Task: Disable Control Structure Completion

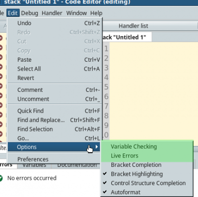Action: pos(147,183)
